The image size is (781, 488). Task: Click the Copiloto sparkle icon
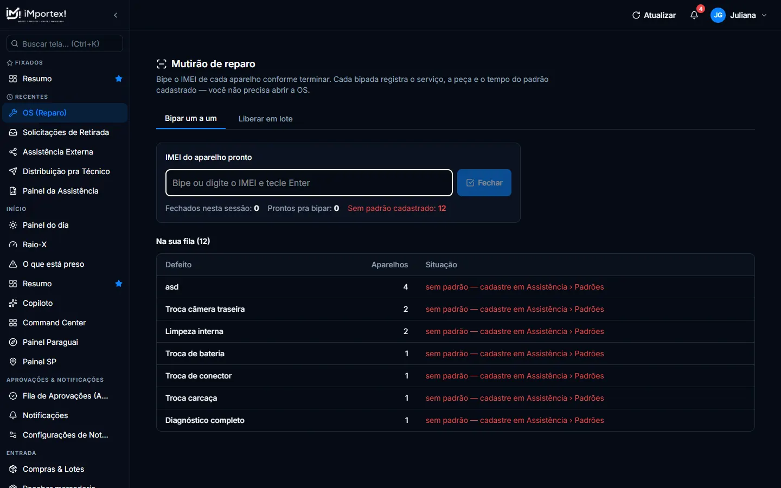[x=13, y=303]
